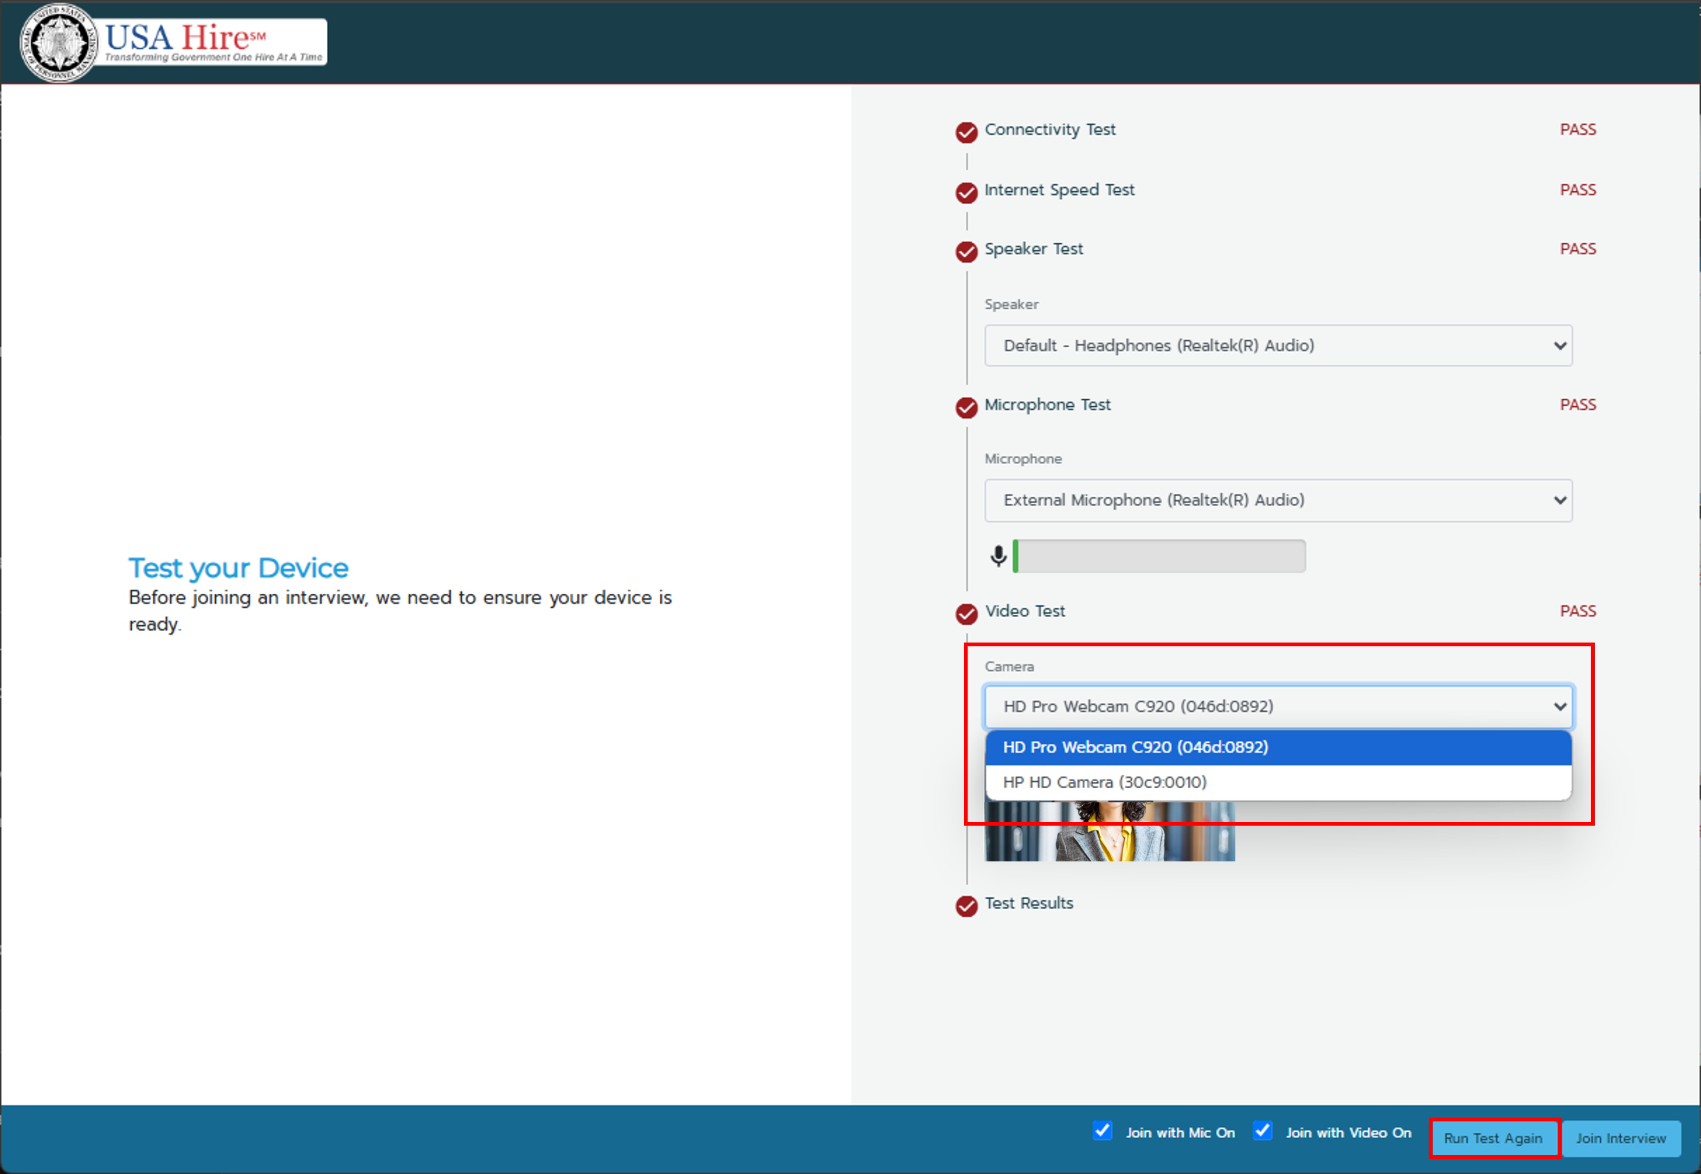The height and width of the screenshot is (1174, 1701).
Task: Click PASS next to Speaker Test
Action: point(1578,249)
